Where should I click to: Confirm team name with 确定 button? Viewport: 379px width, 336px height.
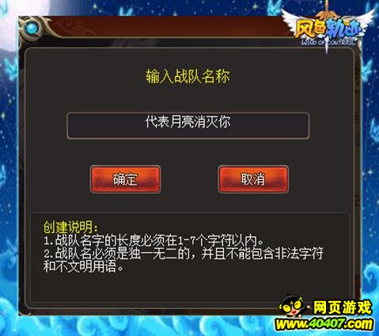click(x=125, y=179)
